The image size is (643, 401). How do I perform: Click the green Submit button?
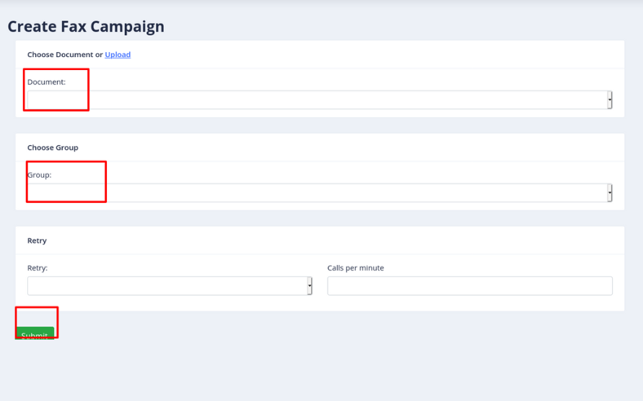click(x=35, y=333)
